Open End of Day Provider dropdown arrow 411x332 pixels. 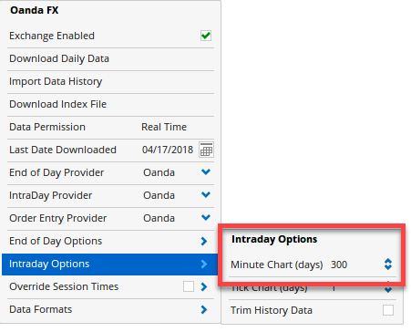tap(206, 172)
